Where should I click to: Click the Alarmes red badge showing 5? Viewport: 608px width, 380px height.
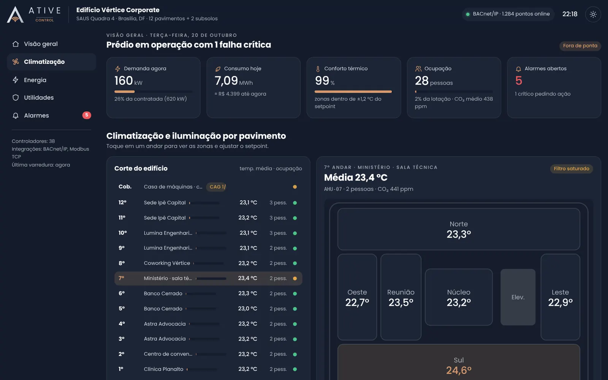click(87, 115)
